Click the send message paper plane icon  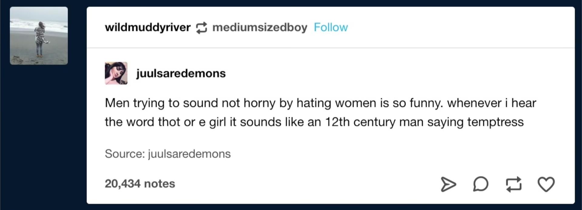coord(448,184)
